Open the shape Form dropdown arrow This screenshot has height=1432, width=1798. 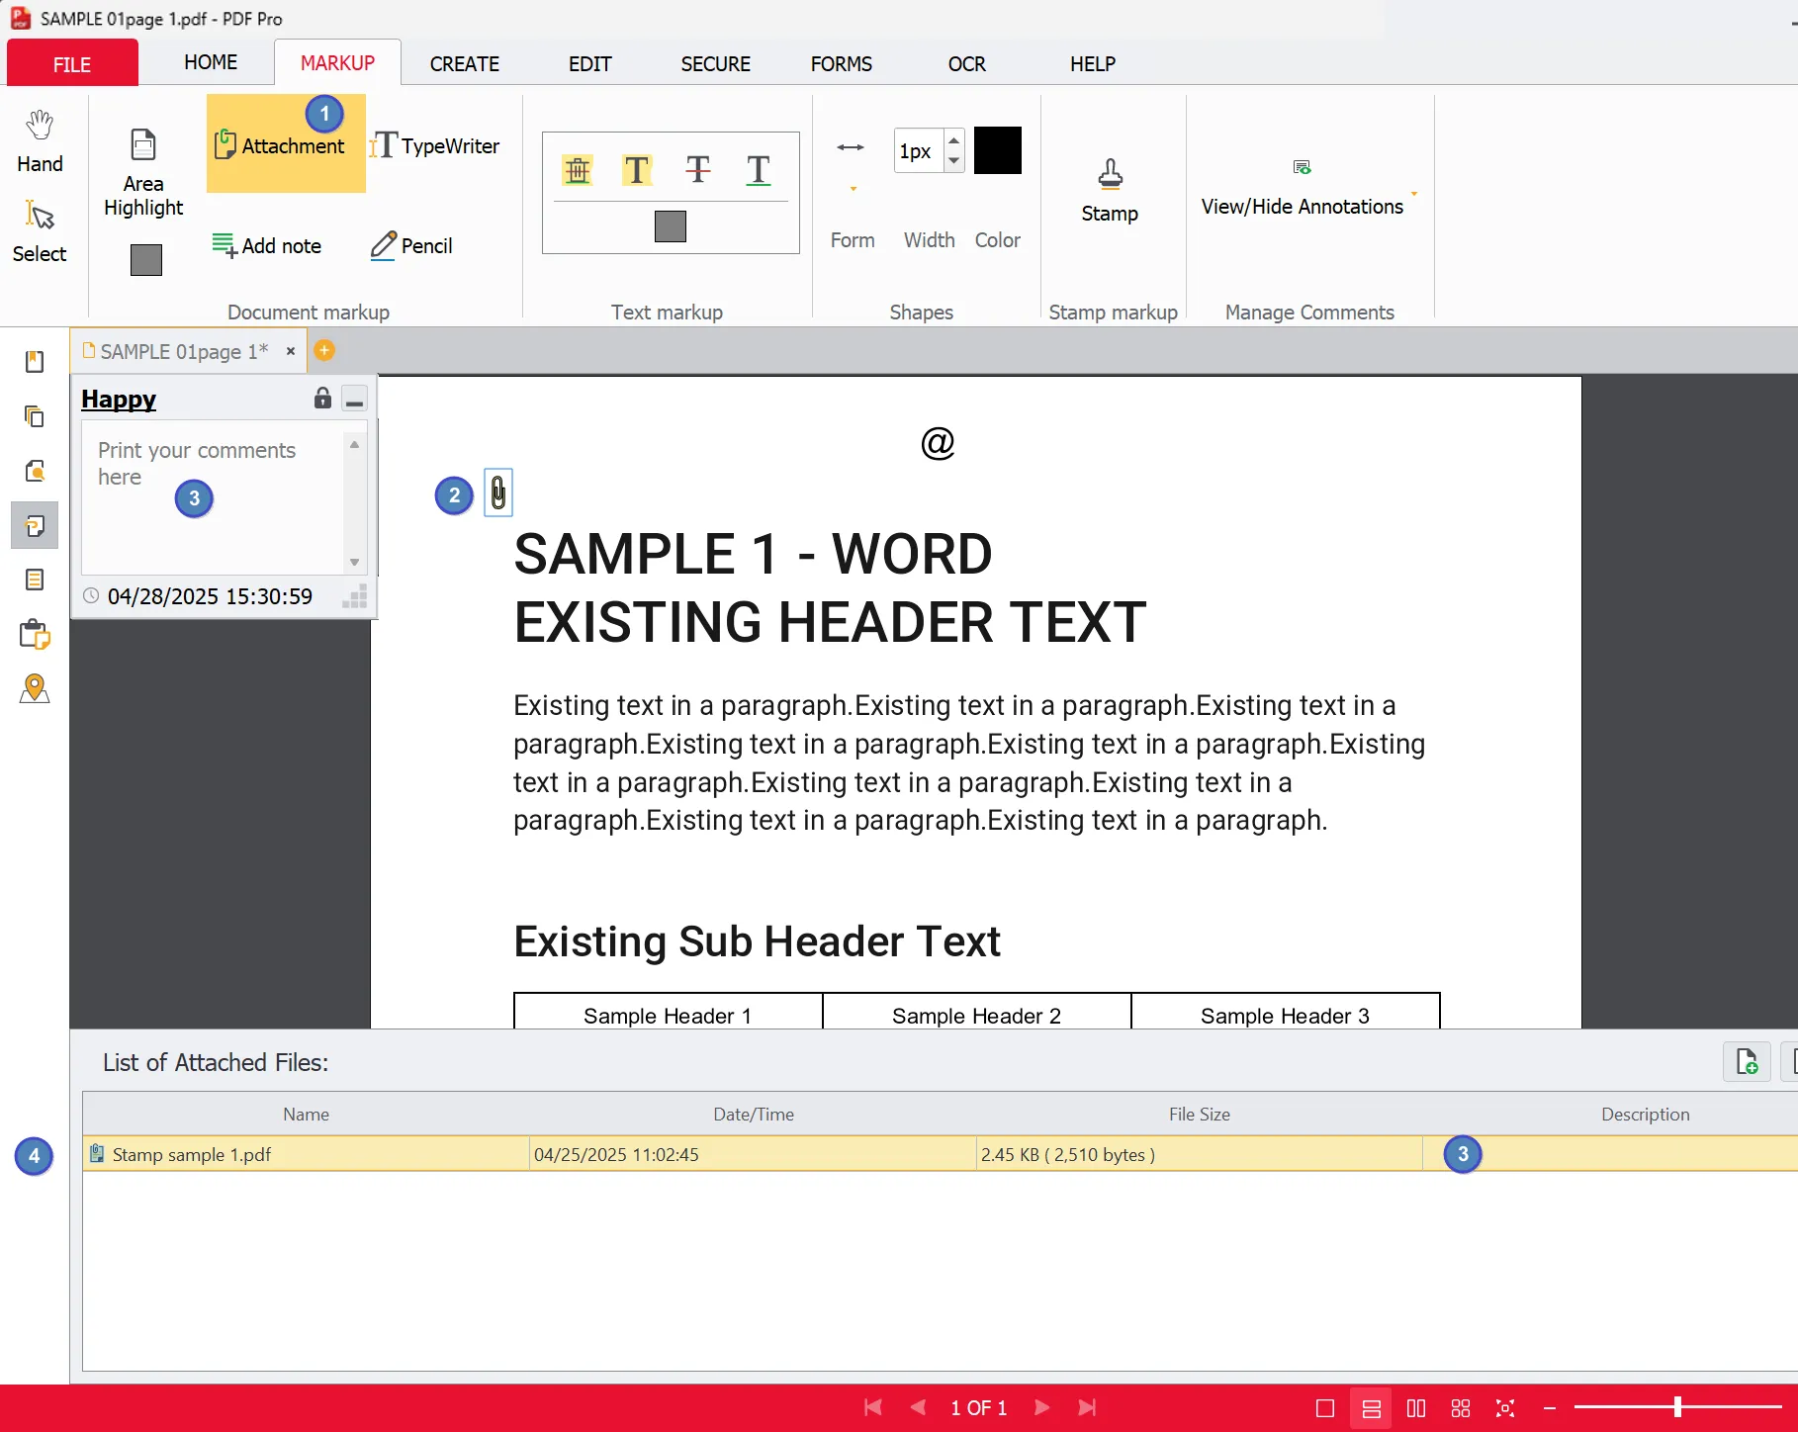point(853,189)
